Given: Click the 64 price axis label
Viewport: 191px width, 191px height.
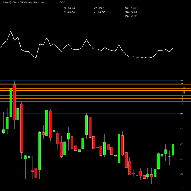Looking at the screenshot, I should 181,129.
